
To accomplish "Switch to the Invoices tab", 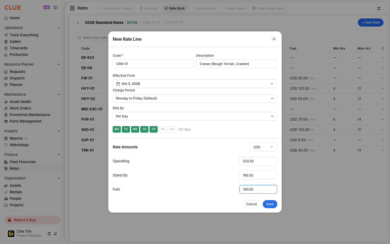I will click(x=148, y=8).
